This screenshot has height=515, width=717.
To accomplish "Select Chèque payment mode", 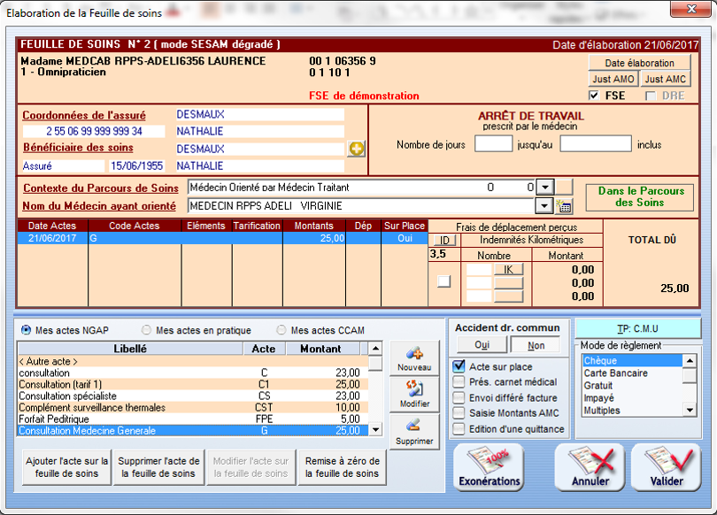I will (x=632, y=361).
